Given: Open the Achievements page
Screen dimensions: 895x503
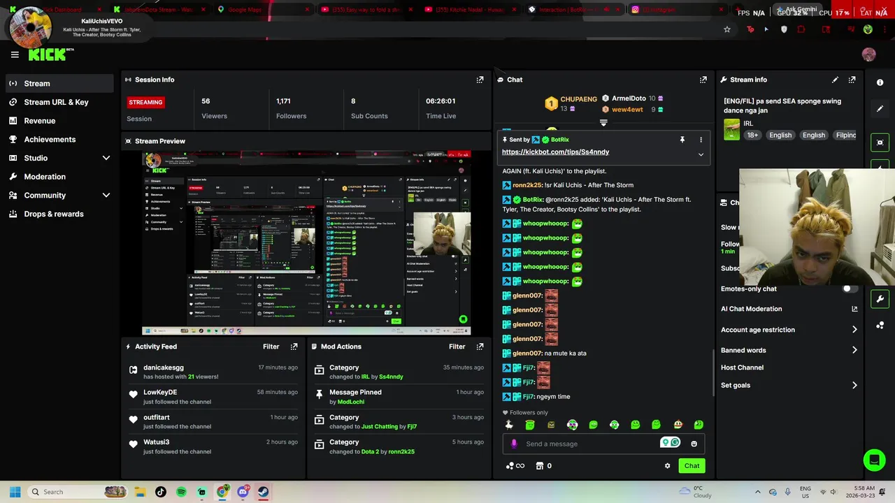Looking at the screenshot, I should point(59,139).
